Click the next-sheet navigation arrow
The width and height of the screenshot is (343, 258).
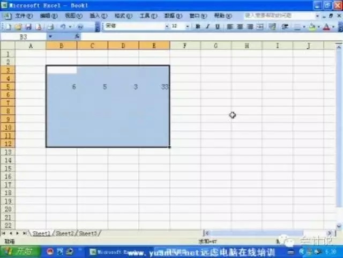pyautogui.click(x=18, y=233)
